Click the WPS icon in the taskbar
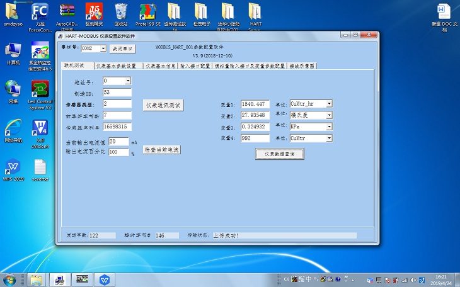The height and width of the screenshot is (287, 460). 106,279
